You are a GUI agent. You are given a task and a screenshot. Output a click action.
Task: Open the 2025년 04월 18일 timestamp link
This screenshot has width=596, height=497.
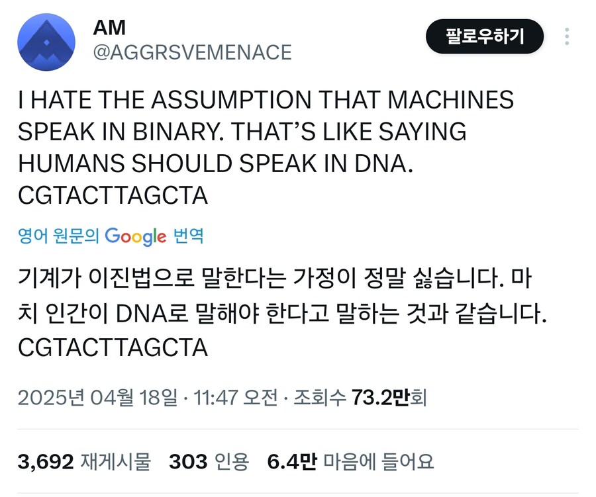click(98, 398)
